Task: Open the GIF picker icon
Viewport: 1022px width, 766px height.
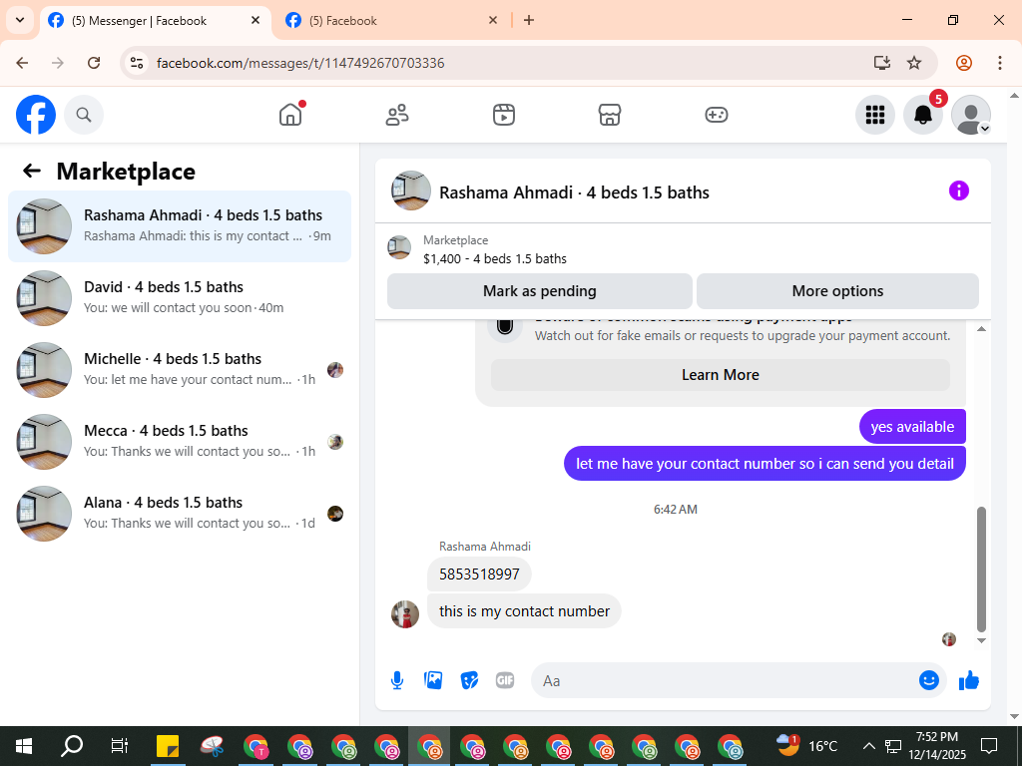Action: pos(505,680)
